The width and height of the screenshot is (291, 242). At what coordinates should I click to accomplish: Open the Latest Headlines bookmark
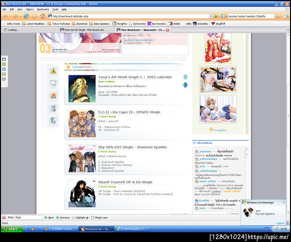click(x=33, y=24)
